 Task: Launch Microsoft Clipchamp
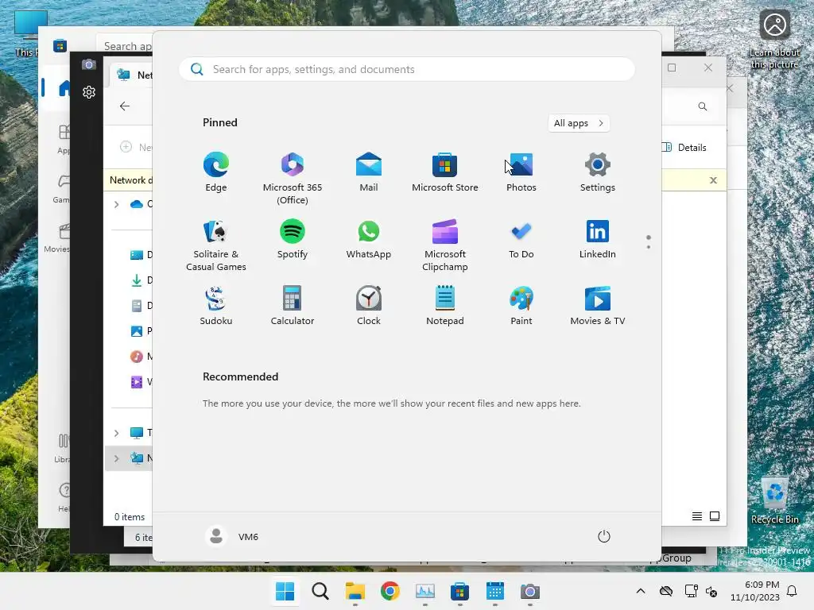445,245
